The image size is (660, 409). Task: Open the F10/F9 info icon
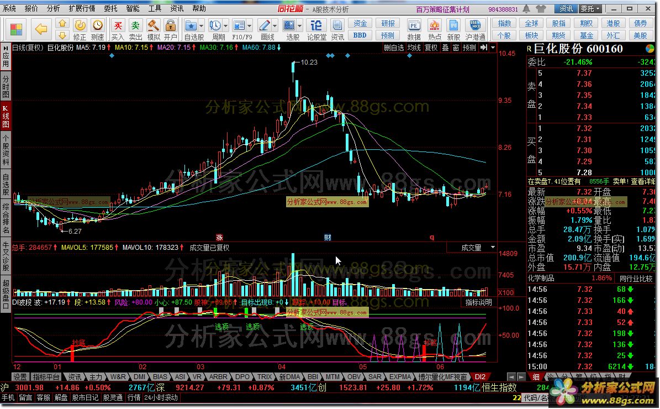pyautogui.click(x=239, y=25)
